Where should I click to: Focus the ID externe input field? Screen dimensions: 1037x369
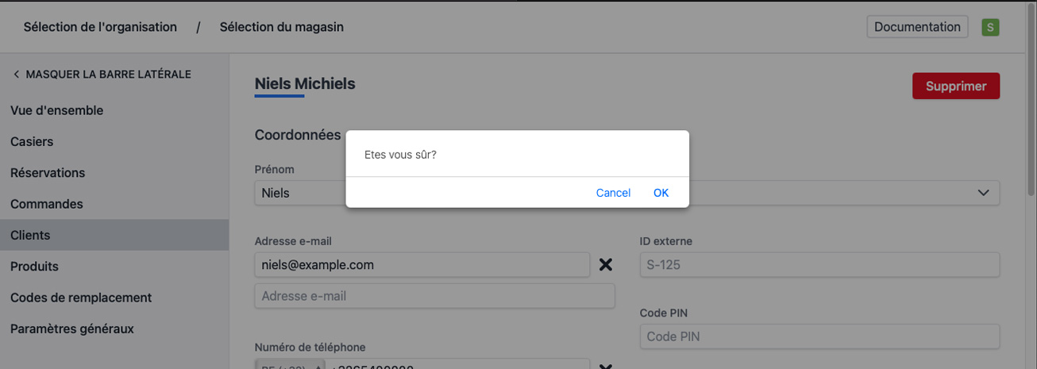pyautogui.click(x=819, y=265)
